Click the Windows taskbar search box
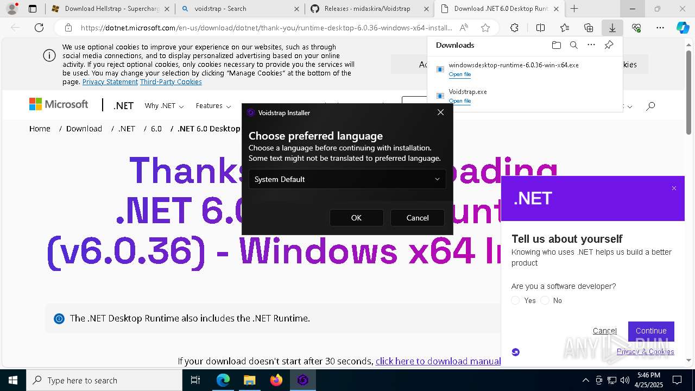The image size is (695, 391). 104,380
